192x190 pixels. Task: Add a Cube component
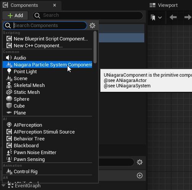click(x=47, y=106)
